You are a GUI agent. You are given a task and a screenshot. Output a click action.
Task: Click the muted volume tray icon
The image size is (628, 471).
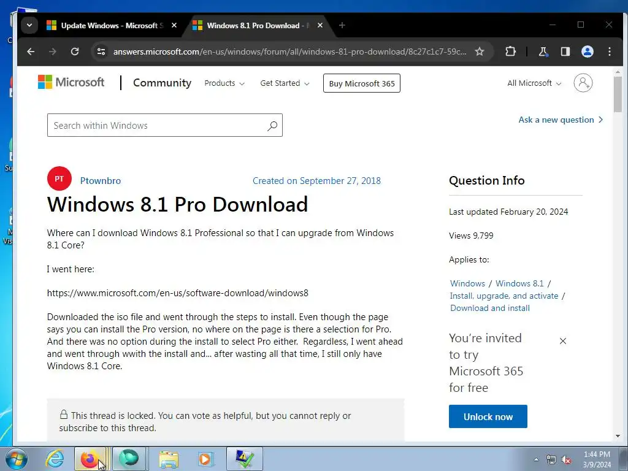tap(566, 459)
